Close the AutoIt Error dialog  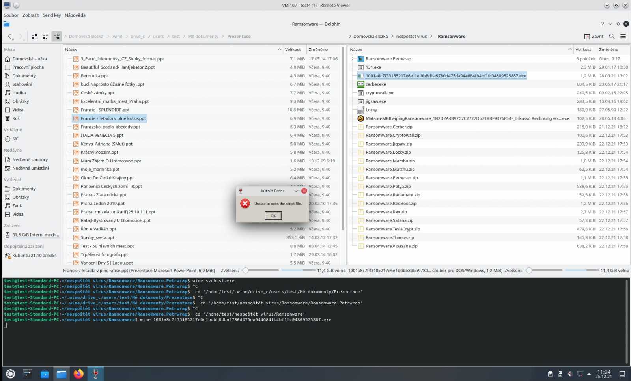[304, 191]
